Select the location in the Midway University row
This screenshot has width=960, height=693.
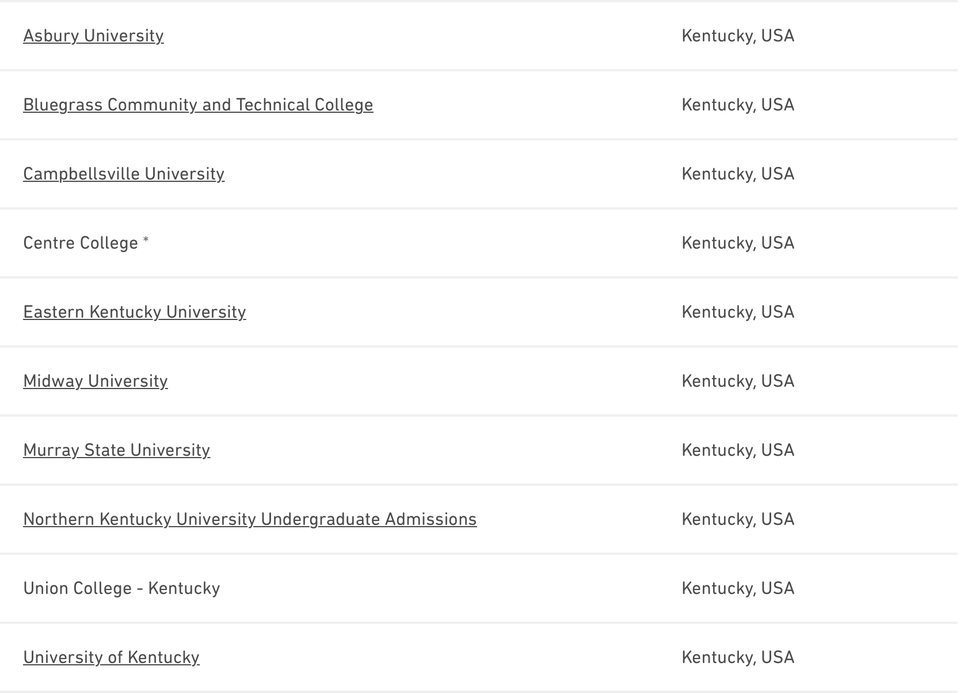[738, 381]
